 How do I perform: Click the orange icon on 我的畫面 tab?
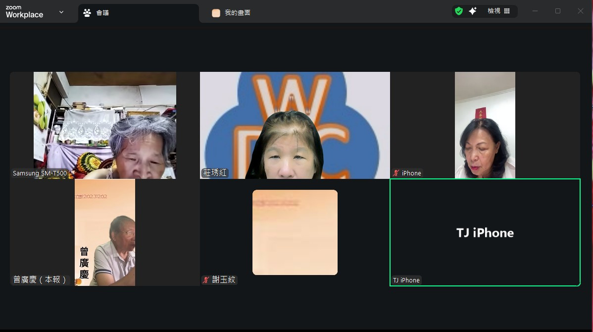pos(216,13)
